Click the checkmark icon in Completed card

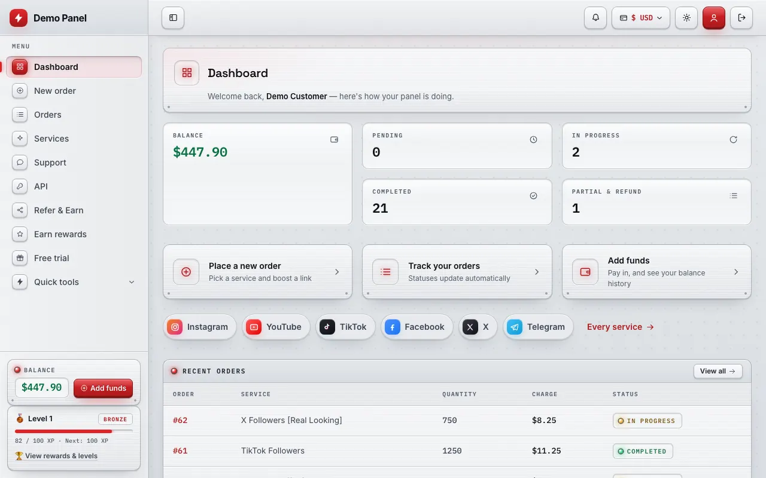click(534, 196)
